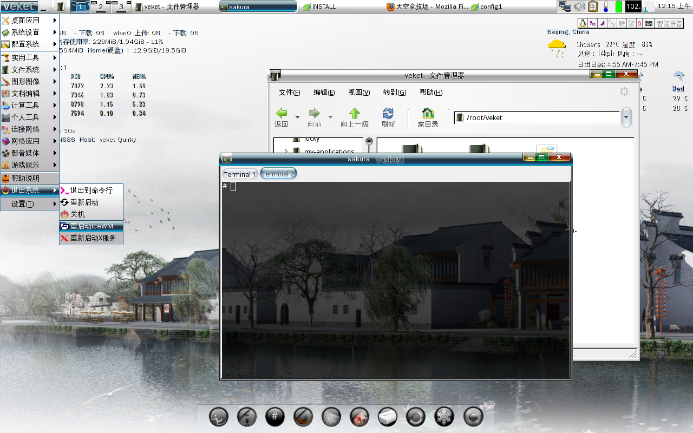Click the show-desktop button next to the veket logo
Viewport: 693px width, 433px height.
point(45,6)
